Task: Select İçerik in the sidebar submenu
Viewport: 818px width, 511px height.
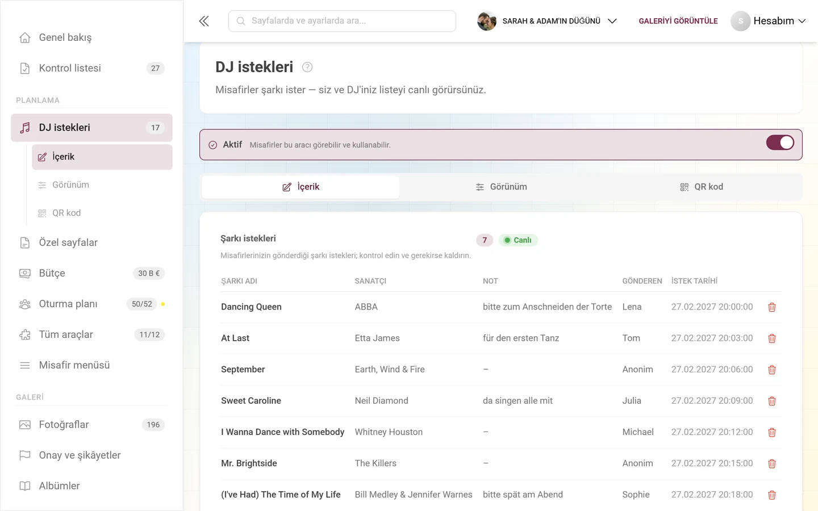Action: (102, 157)
